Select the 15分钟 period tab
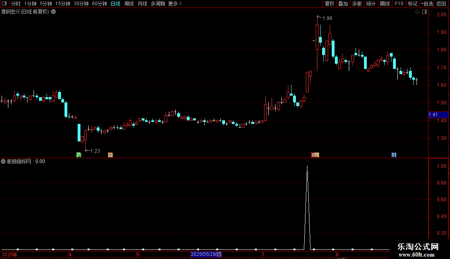The width and height of the screenshot is (450, 259). click(63, 4)
